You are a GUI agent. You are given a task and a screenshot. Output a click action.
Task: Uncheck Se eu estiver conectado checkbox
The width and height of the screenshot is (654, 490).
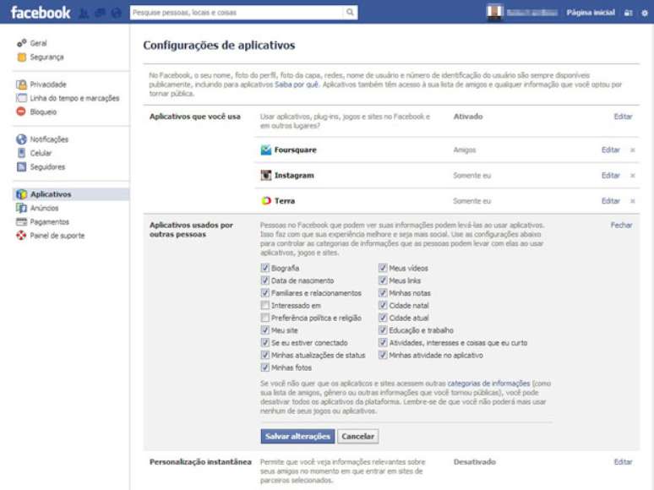coord(264,342)
